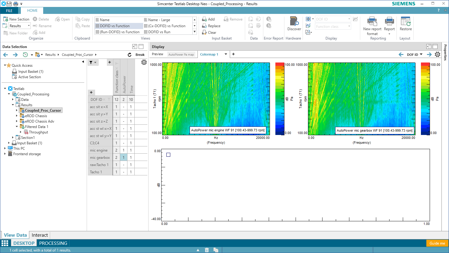Open Display panel settings gear

pyautogui.click(x=437, y=54)
